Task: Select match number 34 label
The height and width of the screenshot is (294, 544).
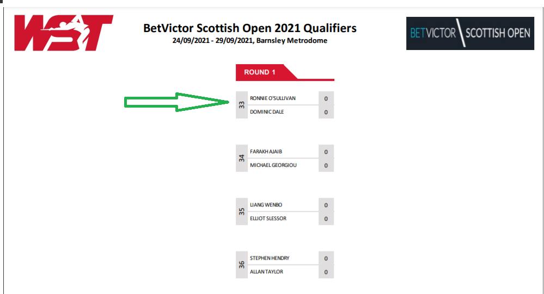Action: (242, 158)
